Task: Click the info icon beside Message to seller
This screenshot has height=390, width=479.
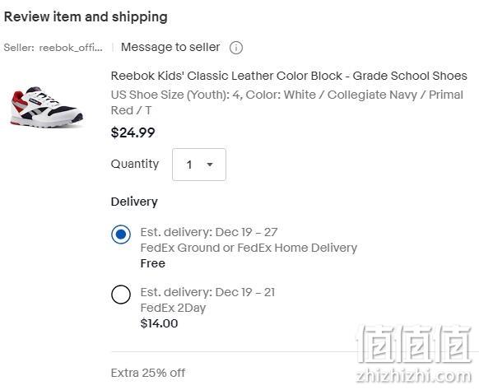Action: click(236, 48)
